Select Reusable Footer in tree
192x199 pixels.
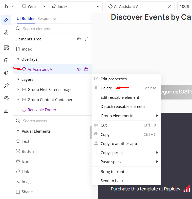click(42, 110)
